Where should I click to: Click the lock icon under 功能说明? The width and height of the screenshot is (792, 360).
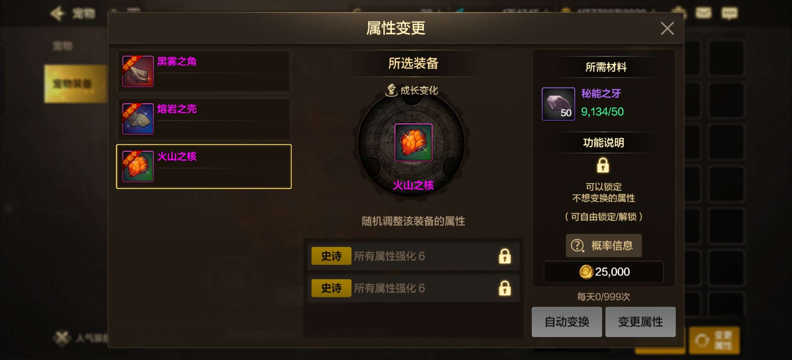coord(603,165)
